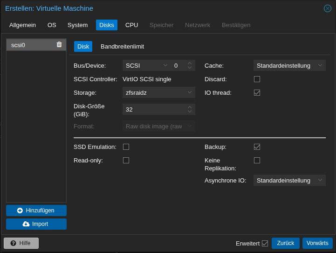Select the Disk sub-tab

coord(83,46)
